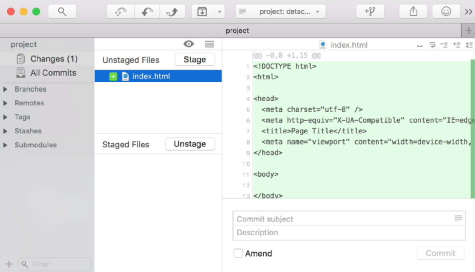Open the project branch selector dropdown
The image size is (475, 272).
(280, 12)
